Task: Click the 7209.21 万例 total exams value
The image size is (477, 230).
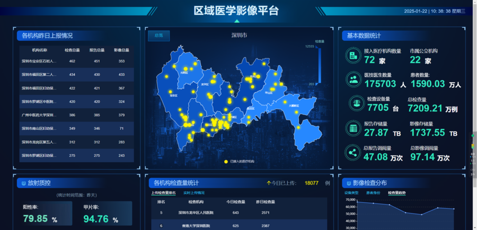Action: click(432, 108)
